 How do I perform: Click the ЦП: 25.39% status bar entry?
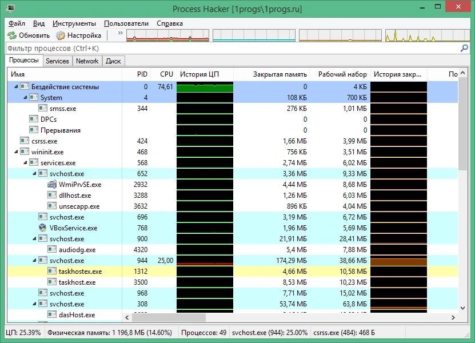click(x=23, y=333)
